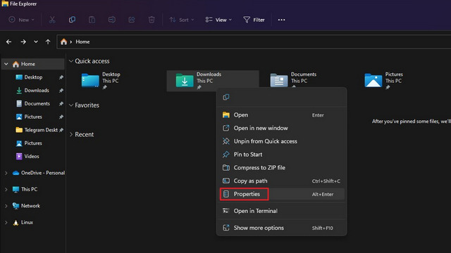Open the Sort dropdown
This screenshot has height=253, width=451.
(182, 20)
